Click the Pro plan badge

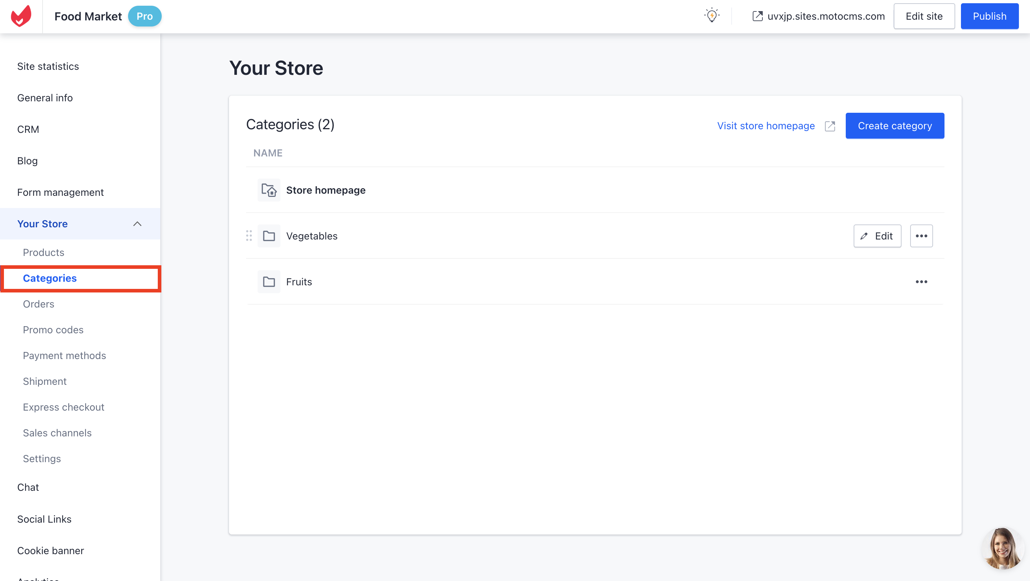(145, 16)
